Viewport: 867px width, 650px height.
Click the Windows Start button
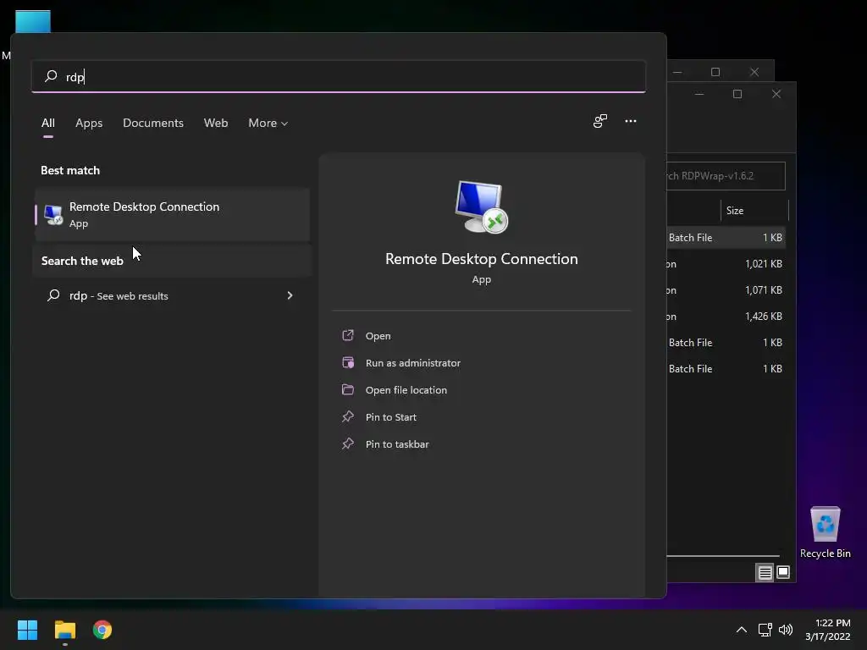(28, 630)
